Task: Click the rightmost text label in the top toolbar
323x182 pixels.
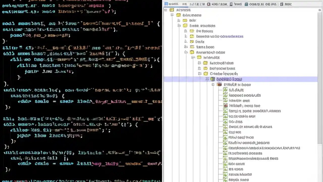Action: tap(288, 4)
